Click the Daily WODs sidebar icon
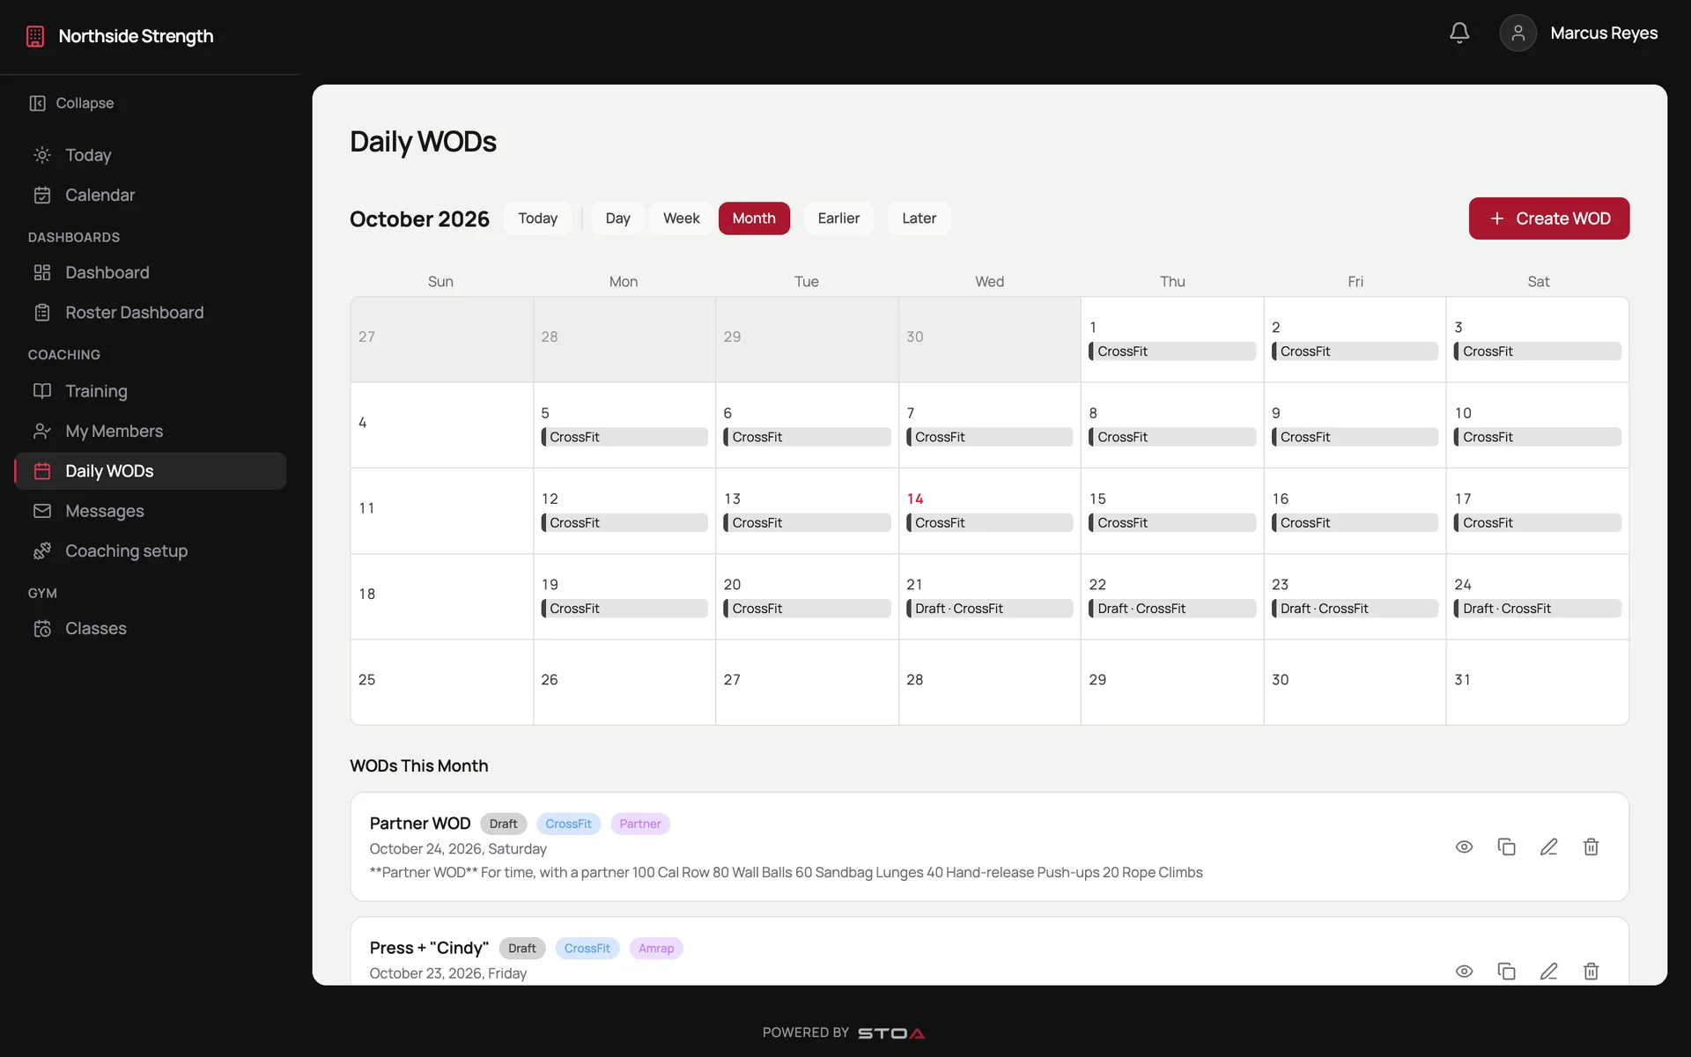1691x1057 pixels. [42, 471]
